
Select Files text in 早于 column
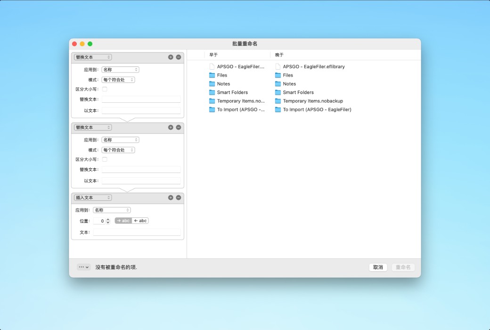(x=222, y=75)
